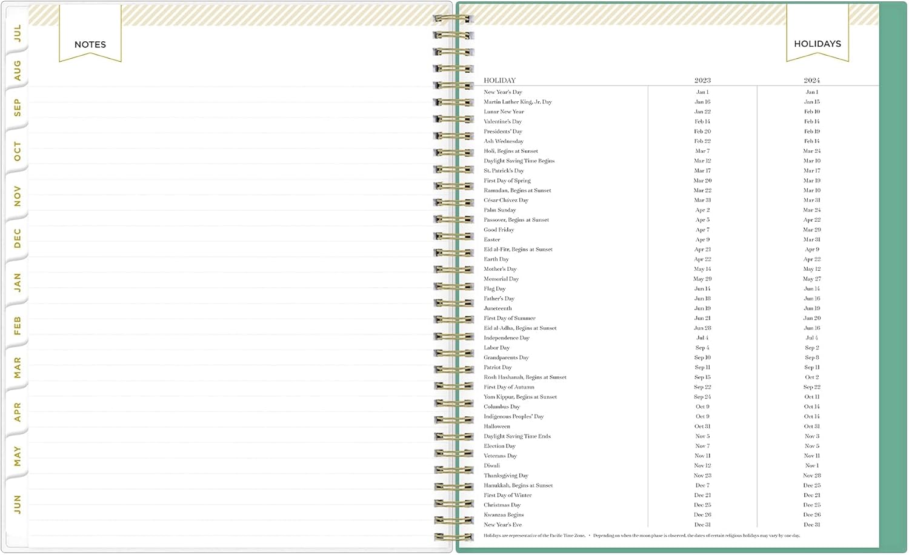Select First Day of Summer
This screenshot has height=555, width=909.
(510, 318)
